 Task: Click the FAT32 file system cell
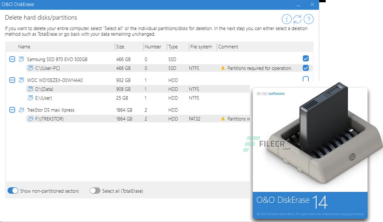[x=194, y=119]
